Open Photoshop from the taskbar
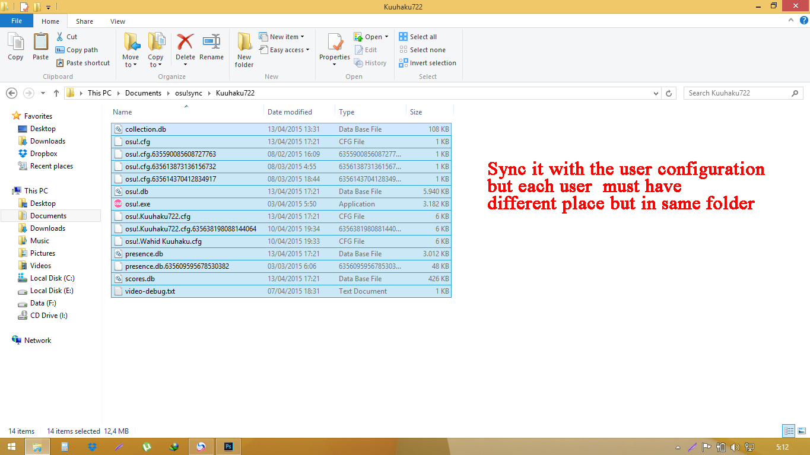Screen dimensions: 810x455 (228, 447)
